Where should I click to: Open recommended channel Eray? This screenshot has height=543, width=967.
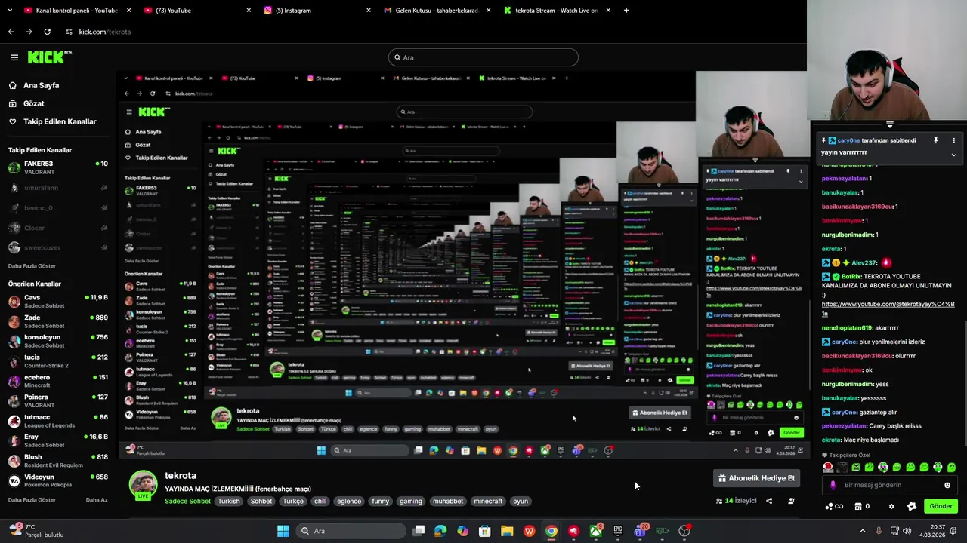(x=57, y=440)
